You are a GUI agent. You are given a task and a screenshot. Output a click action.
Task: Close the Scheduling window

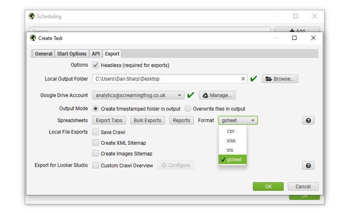315,16
